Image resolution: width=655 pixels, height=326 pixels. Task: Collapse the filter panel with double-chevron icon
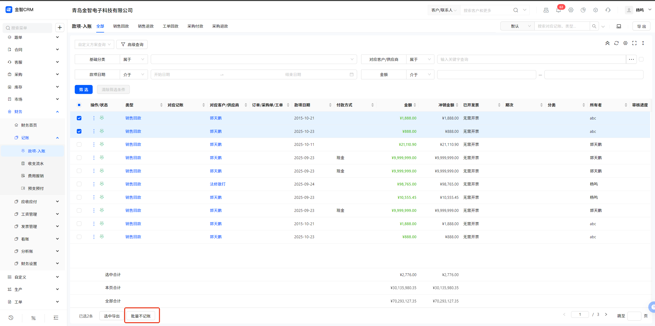click(607, 43)
